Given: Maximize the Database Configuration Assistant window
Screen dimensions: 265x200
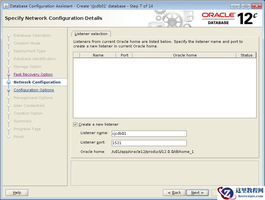Looking at the screenshot, I should pos(246,6).
